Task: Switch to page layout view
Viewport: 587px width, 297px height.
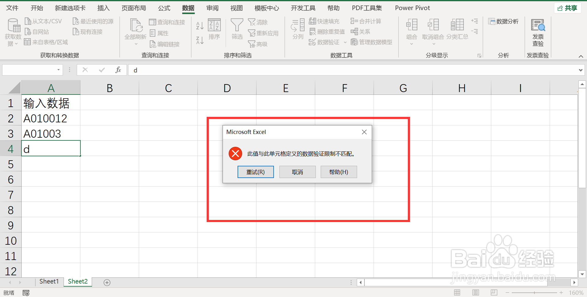Action: coord(476,293)
